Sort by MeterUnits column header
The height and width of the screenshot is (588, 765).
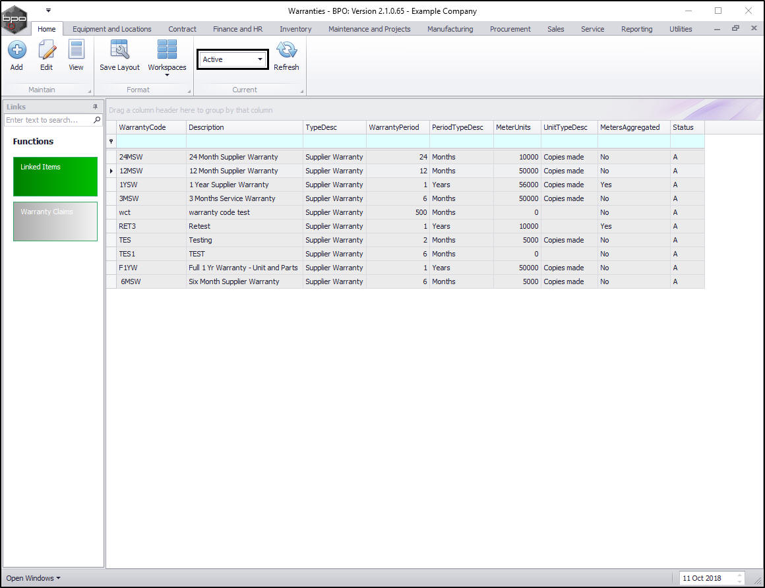click(x=516, y=127)
